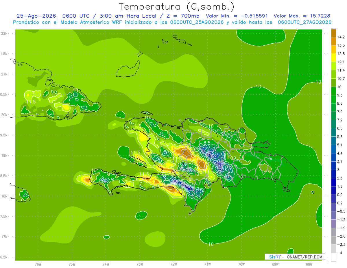This screenshot has height=268, width=347.
Task: Click the '18N' latitude axis label
Action: point(4,196)
